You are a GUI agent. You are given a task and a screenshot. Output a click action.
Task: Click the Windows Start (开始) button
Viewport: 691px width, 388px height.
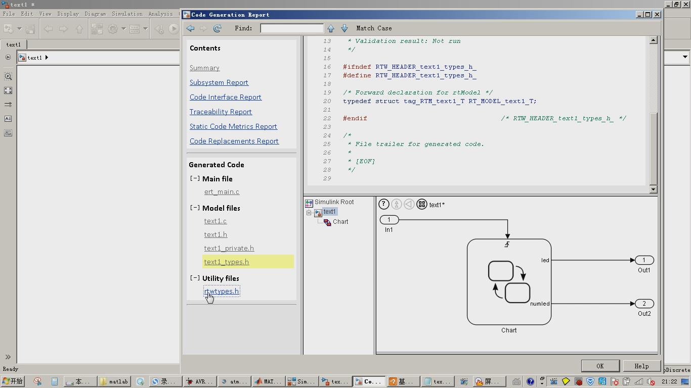coord(13,381)
